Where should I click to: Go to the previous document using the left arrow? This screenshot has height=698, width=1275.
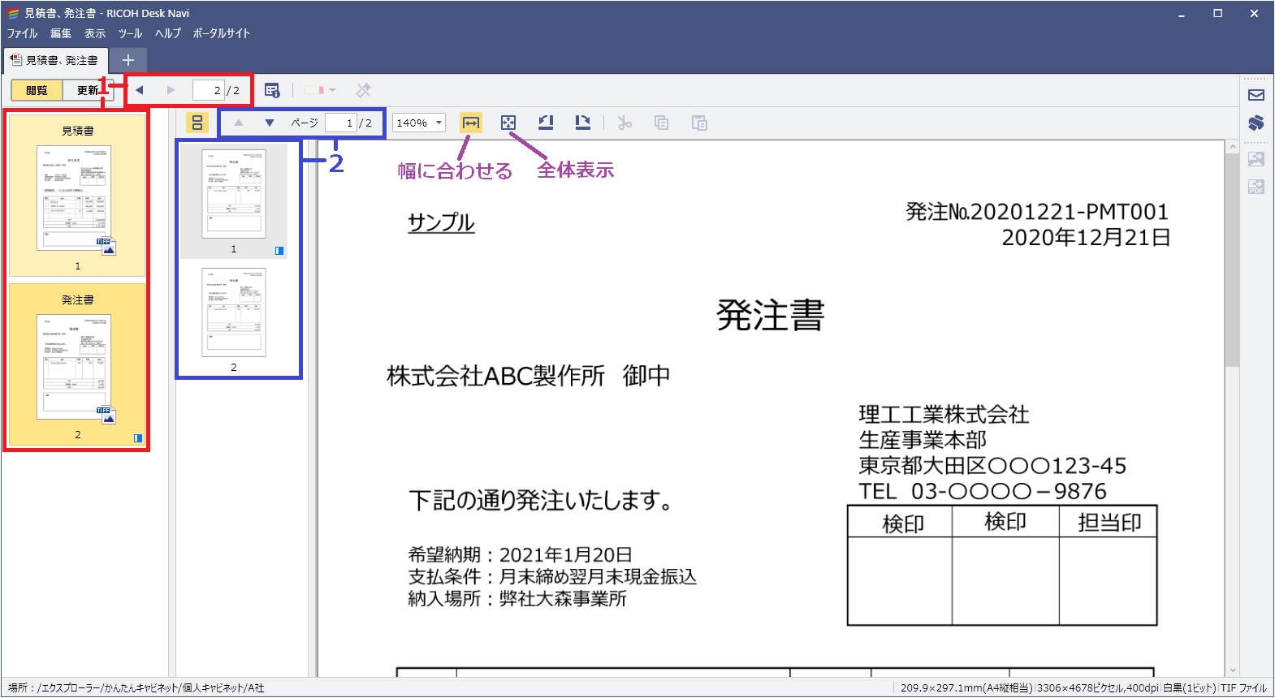pyautogui.click(x=140, y=90)
